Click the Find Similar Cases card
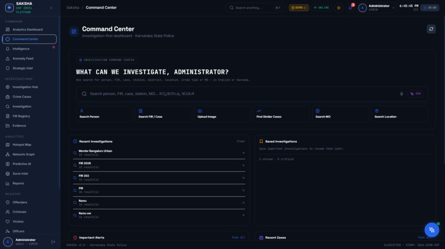This screenshot has height=249, width=445. point(282,114)
